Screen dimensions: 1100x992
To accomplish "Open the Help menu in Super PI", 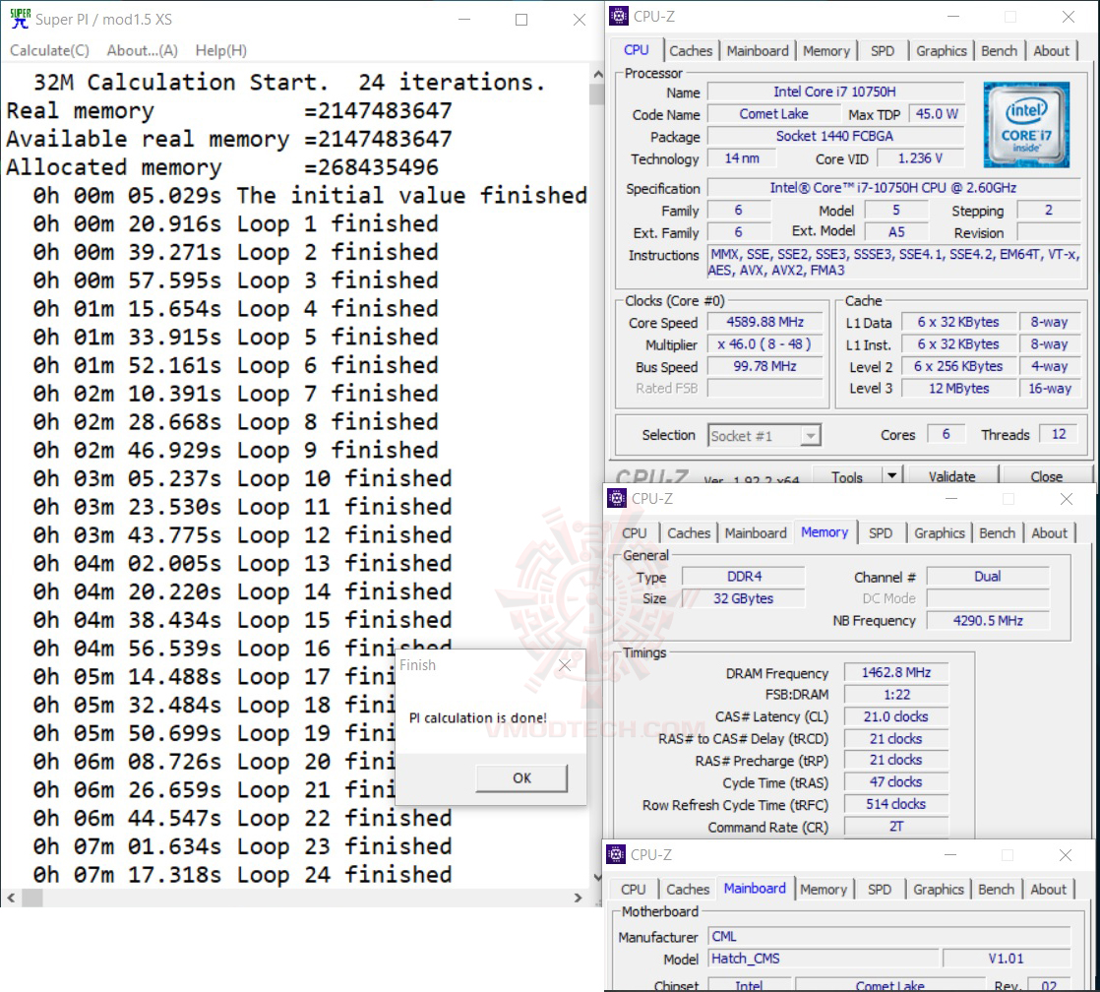I will point(221,50).
